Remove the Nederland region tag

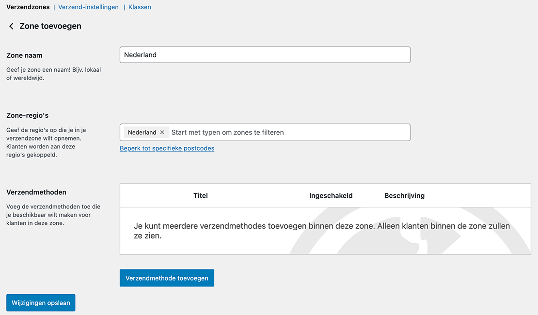pyautogui.click(x=162, y=132)
